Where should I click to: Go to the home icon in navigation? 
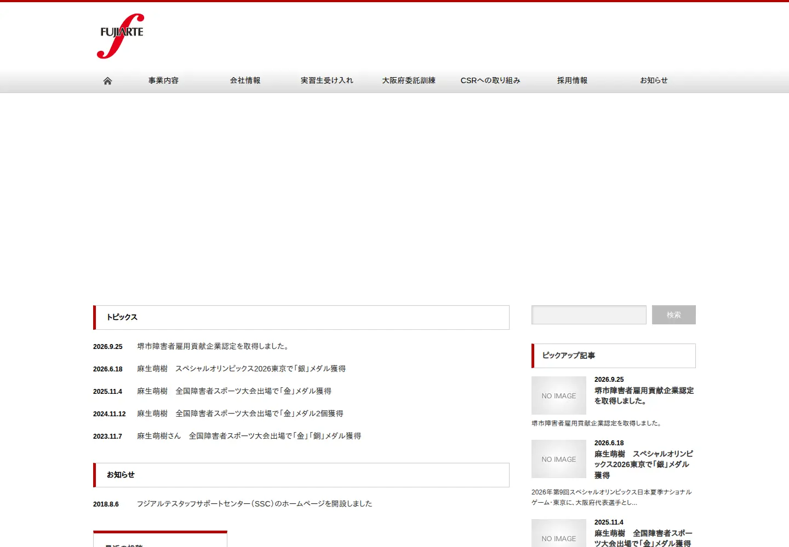(x=107, y=81)
